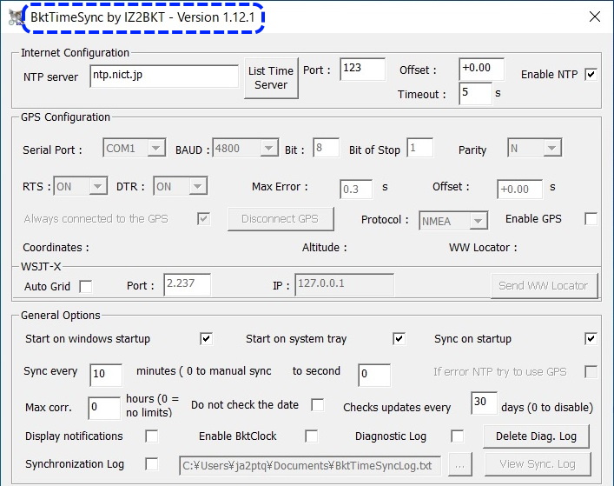Open the RTS dropdown

(80, 186)
